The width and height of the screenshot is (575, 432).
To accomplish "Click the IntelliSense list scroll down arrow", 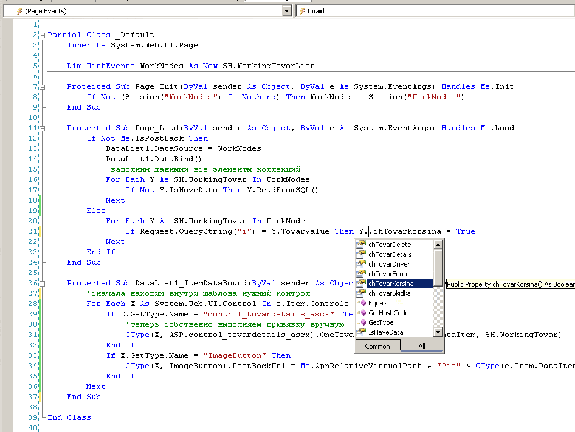I will (438, 332).
